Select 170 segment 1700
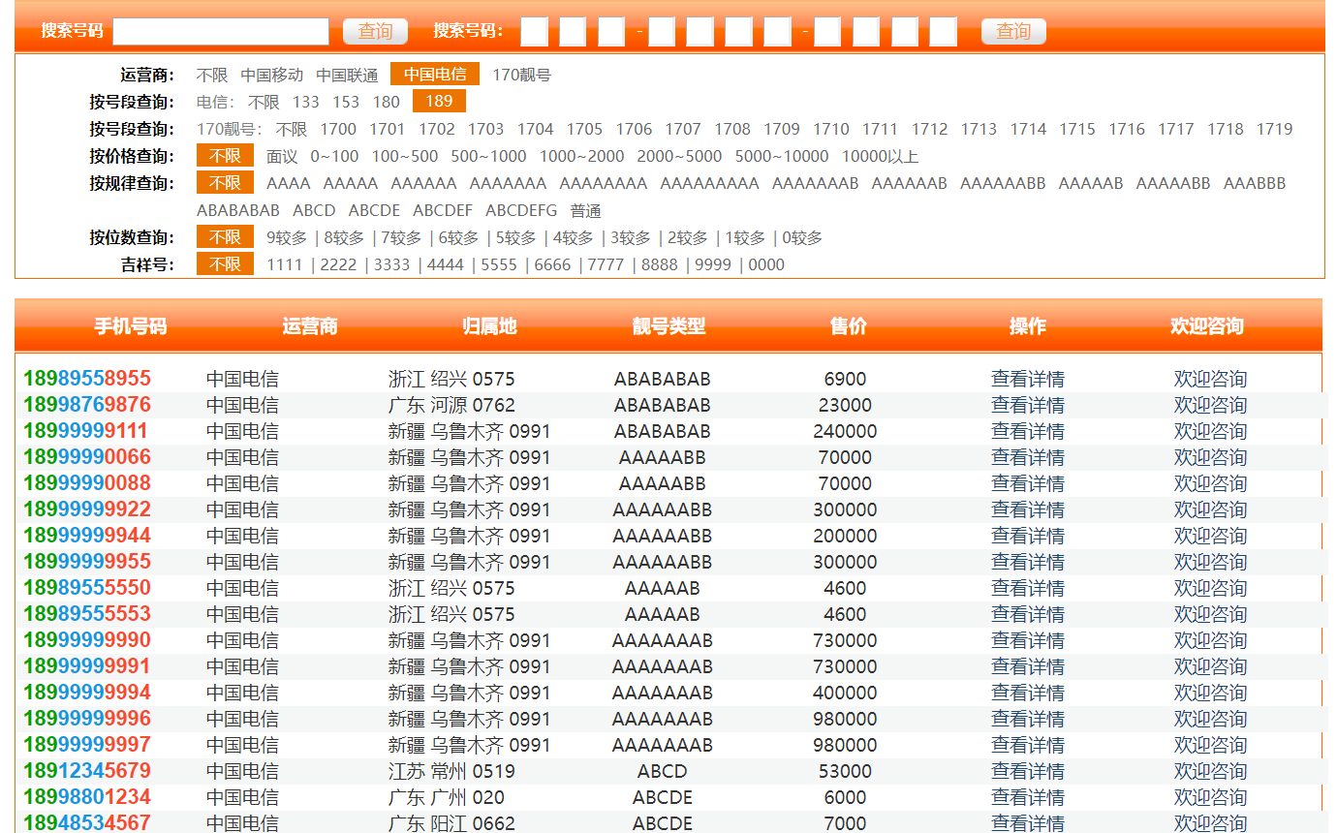This screenshot has width=1337, height=833. pos(338,129)
